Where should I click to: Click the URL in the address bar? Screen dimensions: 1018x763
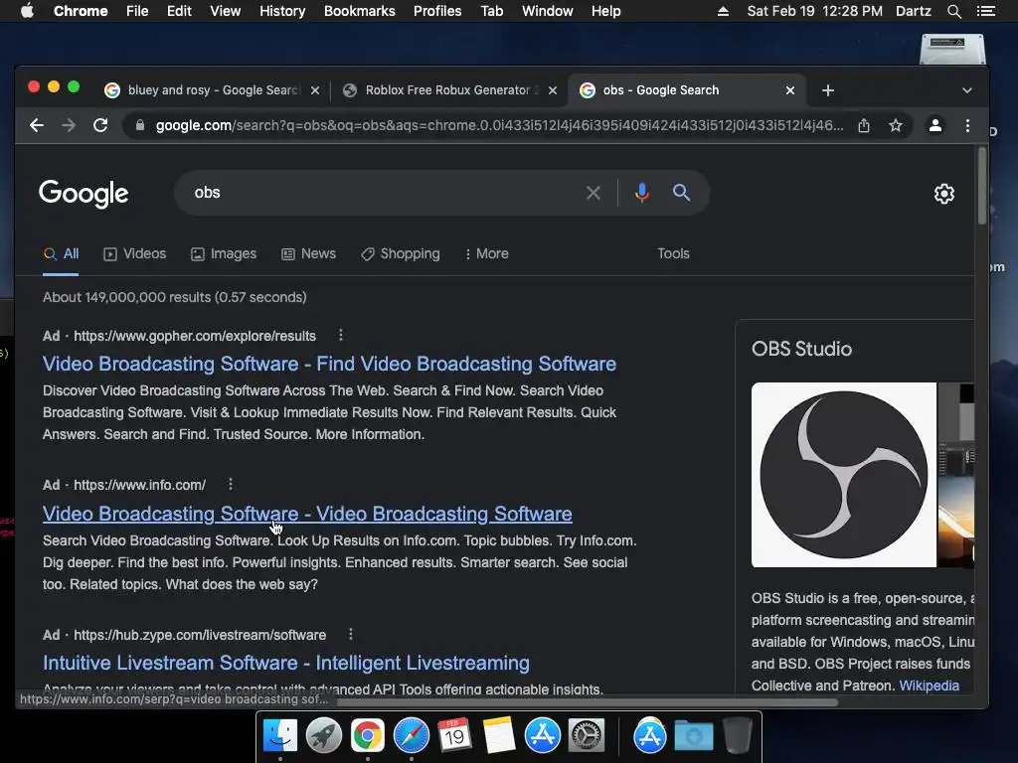(500, 125)
